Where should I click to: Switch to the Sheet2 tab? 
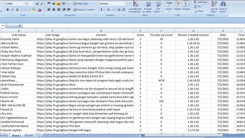[4, 135]
